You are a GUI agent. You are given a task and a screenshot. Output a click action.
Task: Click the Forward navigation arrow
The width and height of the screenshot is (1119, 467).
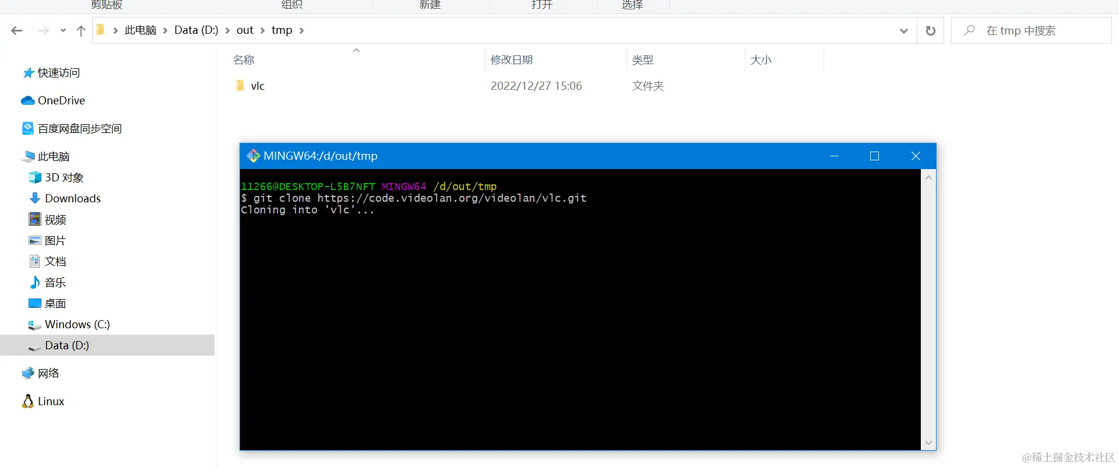pos(43,30)
